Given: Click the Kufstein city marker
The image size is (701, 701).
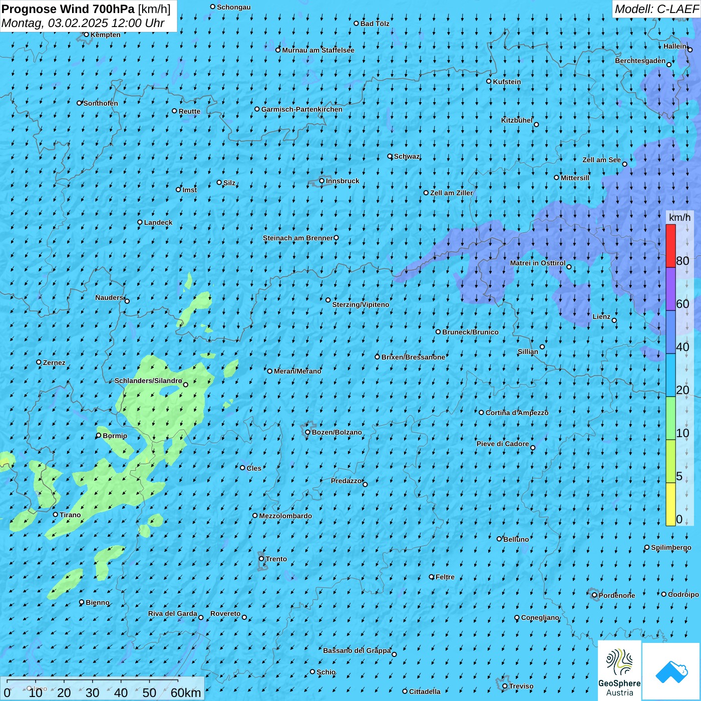Looking at the screenshot, I should point(489,81).
